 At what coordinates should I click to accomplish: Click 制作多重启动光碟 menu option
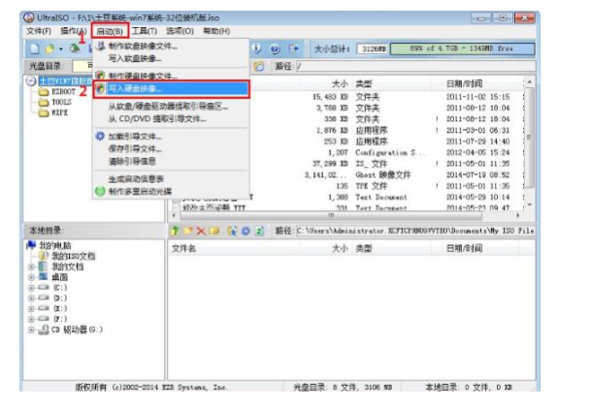(140, 191)
